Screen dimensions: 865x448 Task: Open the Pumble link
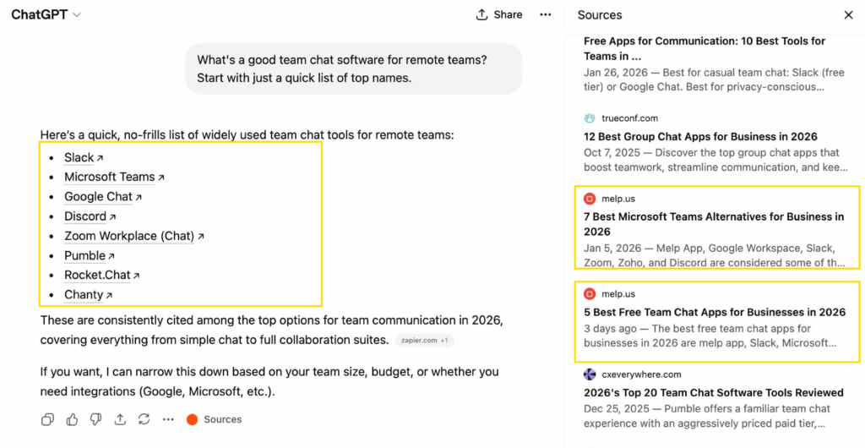point(90,255)
